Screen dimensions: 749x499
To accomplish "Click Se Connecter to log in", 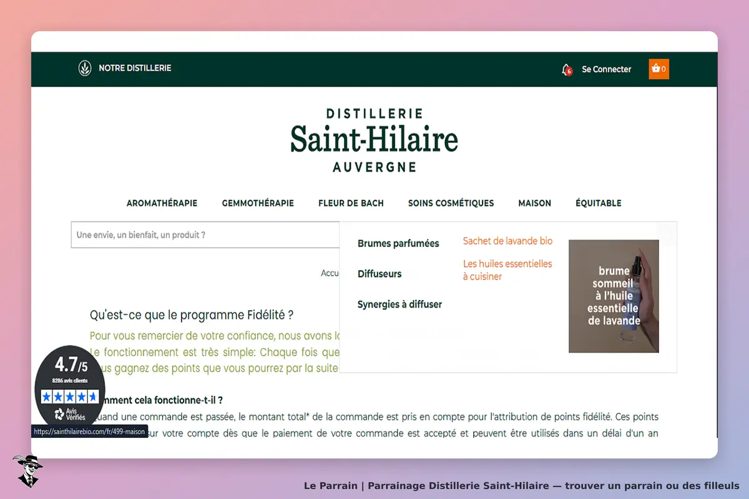I will [x=606, y=69].
